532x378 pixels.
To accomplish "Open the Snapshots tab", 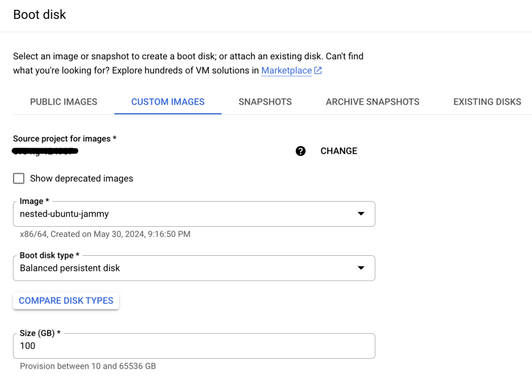I will (x=265, y=102).
